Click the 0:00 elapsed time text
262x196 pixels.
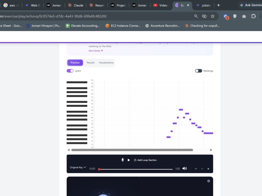(92, 169)
